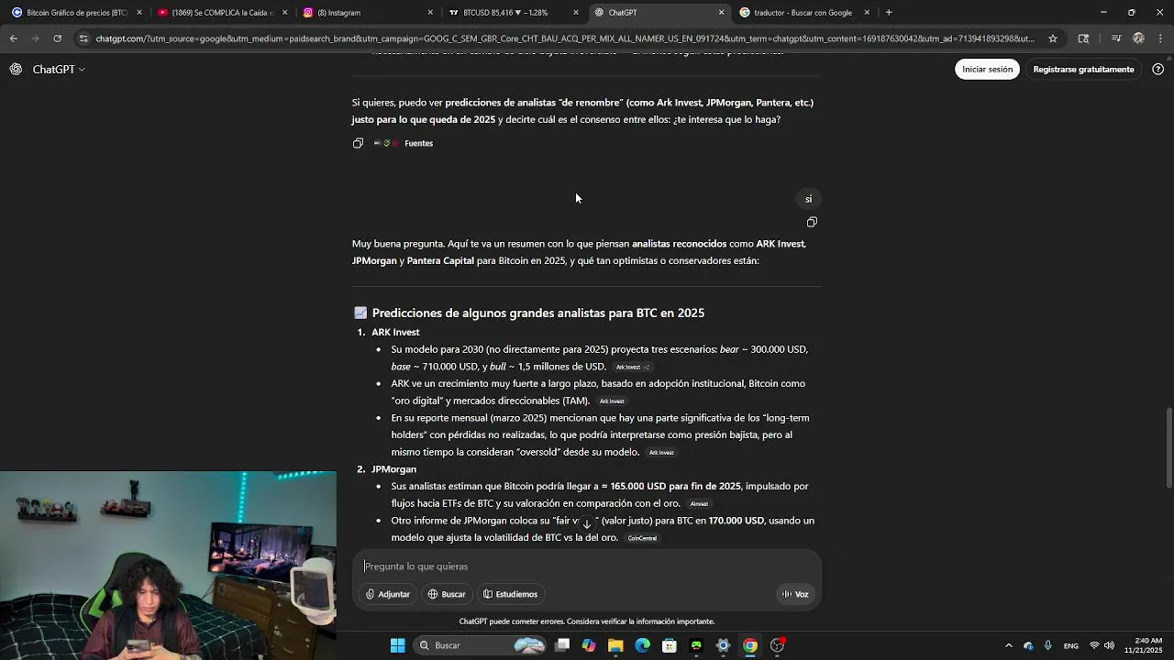Viewport: 1174px width, 660px height.
Task: Open Windows Start menu
Action: [x=398, y=645]
